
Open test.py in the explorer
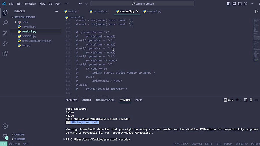pyautogui.click(x=36, y=45)
